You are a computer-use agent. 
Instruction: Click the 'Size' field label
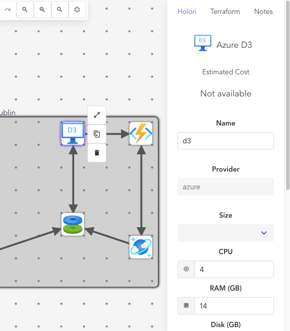pyautogui.click(x=226, y=215)
